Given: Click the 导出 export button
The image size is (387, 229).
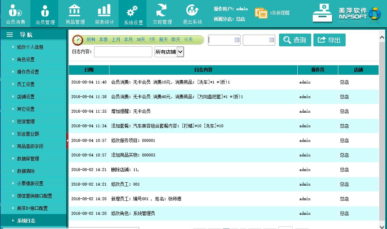Looking at the screenshot, I should 329,40.
